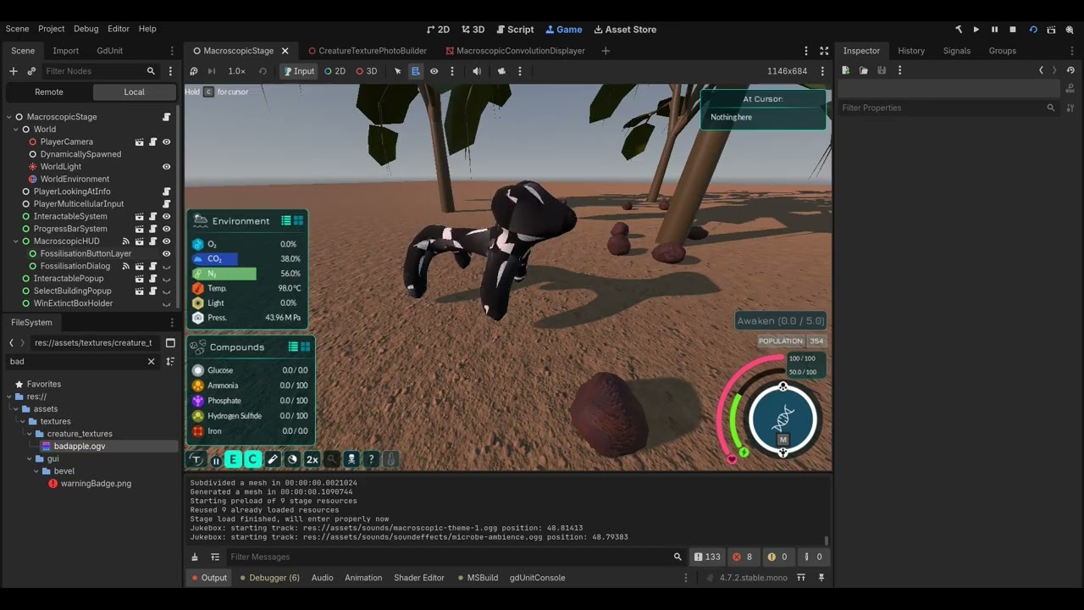This screenshot has width=1084, height=610.
Task: Open the Debug menu
Action: [x=86, y=29]
